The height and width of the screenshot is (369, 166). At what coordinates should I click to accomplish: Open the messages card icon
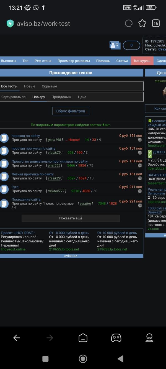coord(115,45)
